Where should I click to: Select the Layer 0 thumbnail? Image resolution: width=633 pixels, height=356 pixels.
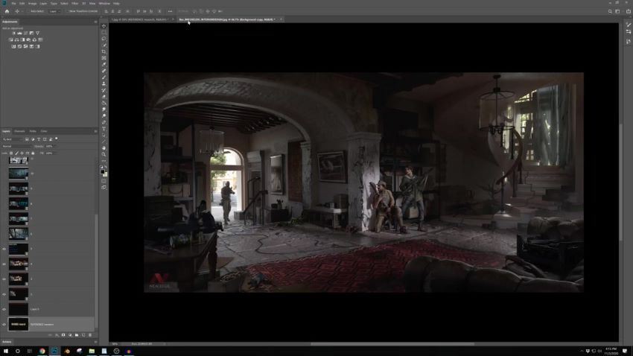coord(18,309)
